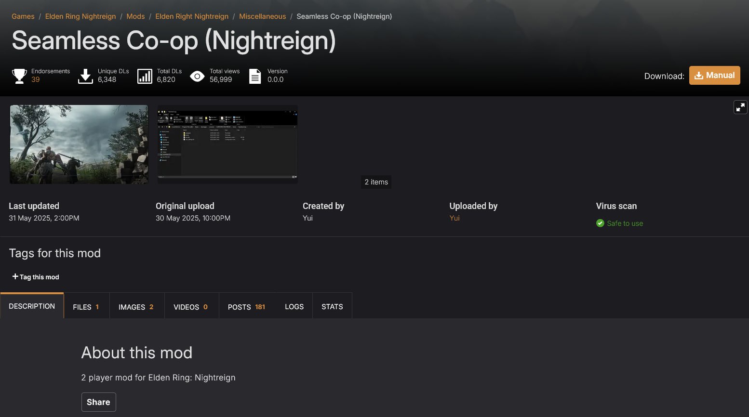Open the file explorer screenshot thumbnail

[227, 144]
